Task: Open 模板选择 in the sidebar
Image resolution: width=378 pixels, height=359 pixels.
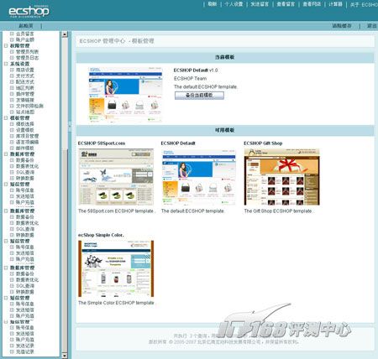Action: 25,124
